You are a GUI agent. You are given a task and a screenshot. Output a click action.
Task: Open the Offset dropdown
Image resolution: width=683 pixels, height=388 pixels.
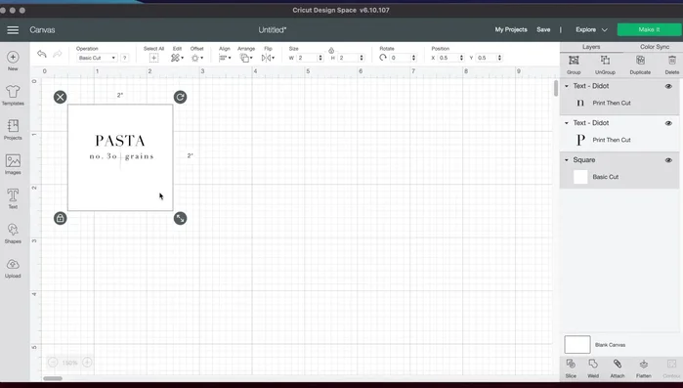pos(196,58)
